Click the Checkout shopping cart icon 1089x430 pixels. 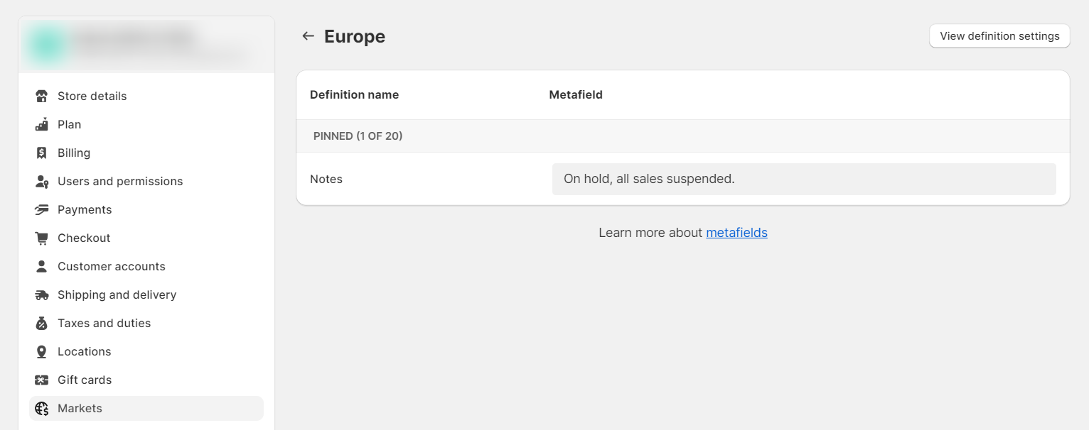click(x=43, y=238)
